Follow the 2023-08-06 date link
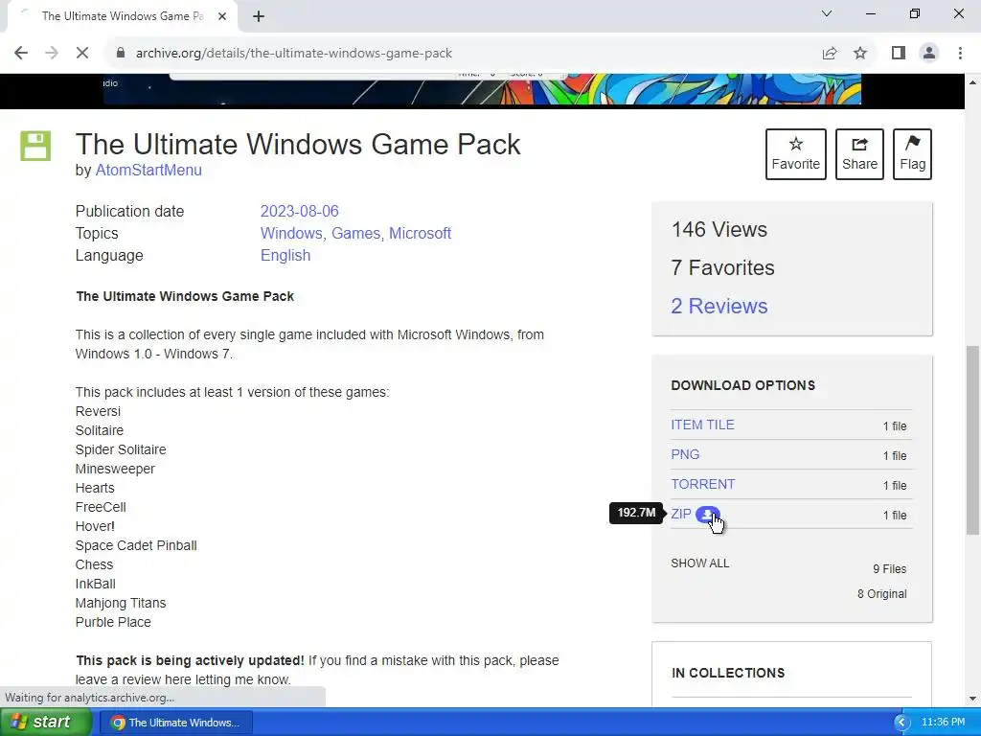The image size is (981, 736). coord(299,212)
